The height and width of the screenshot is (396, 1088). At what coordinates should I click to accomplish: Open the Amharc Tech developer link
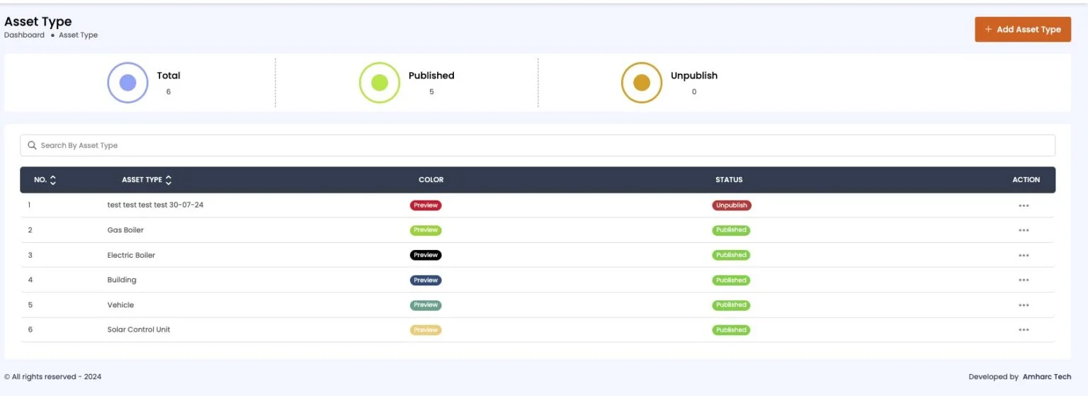tap(1046, 377)
